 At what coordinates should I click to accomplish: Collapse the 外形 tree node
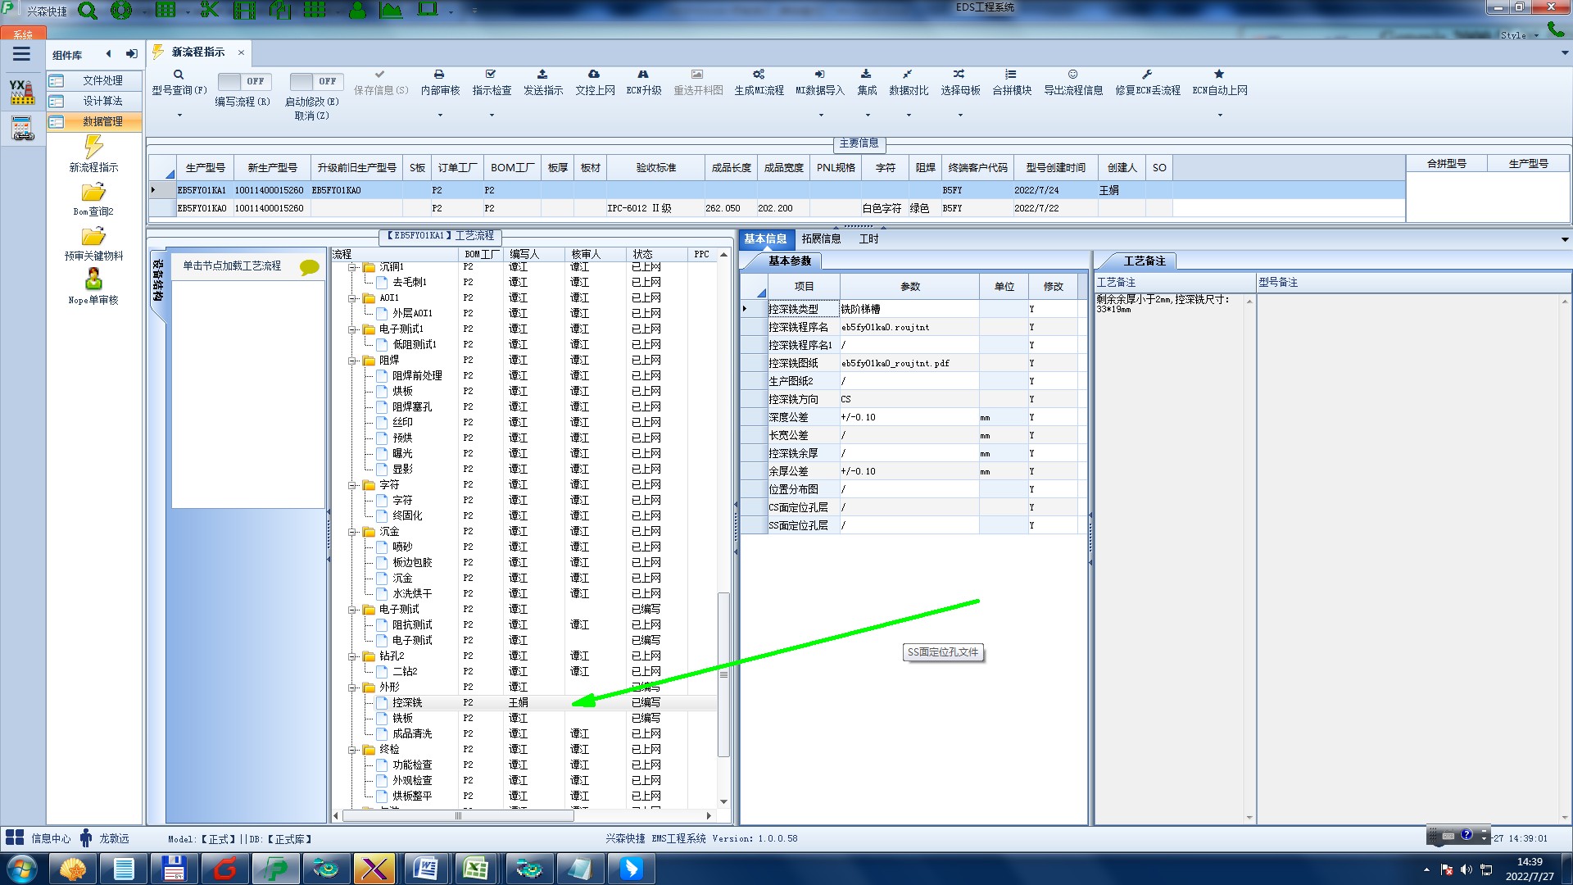[352, 688]
